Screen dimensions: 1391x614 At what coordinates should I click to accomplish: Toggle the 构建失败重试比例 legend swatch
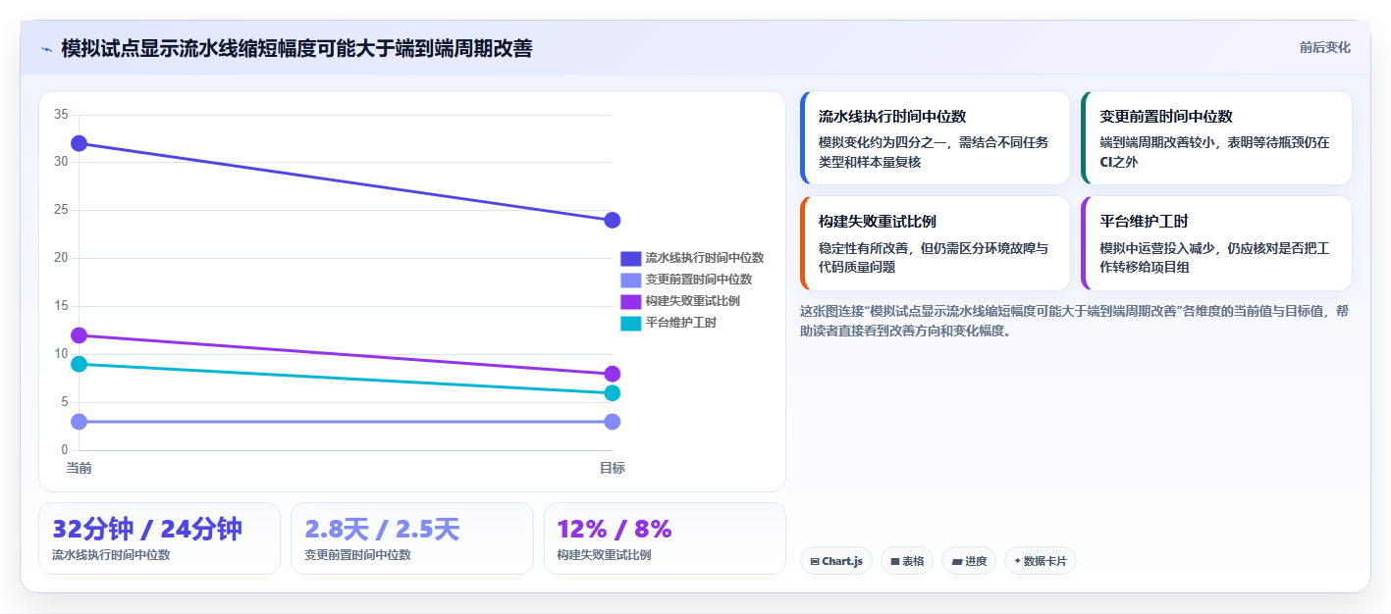click(631, 301)
